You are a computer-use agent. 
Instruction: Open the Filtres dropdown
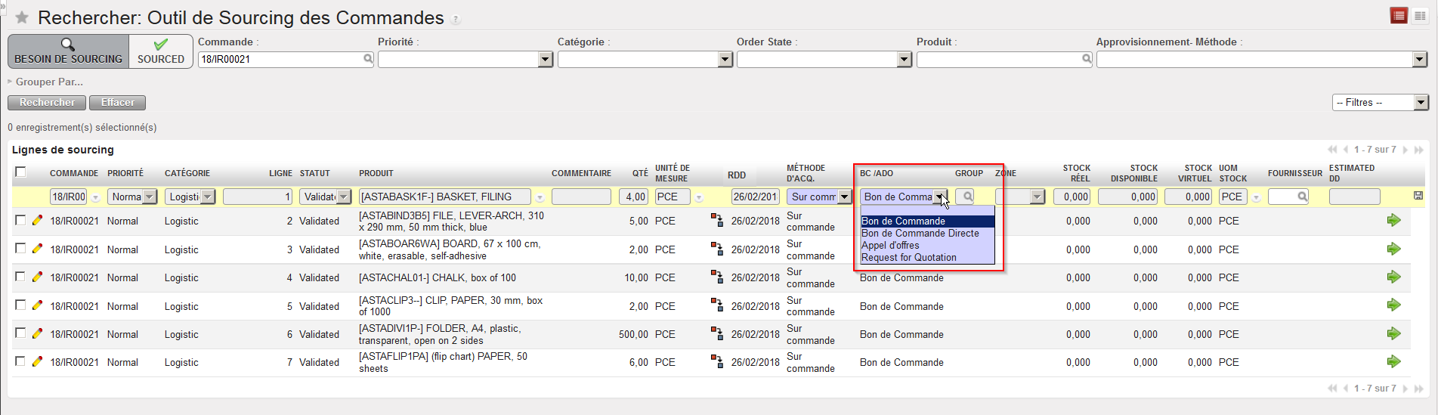click(1380, 103)
